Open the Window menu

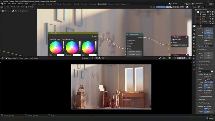(21, 4)
